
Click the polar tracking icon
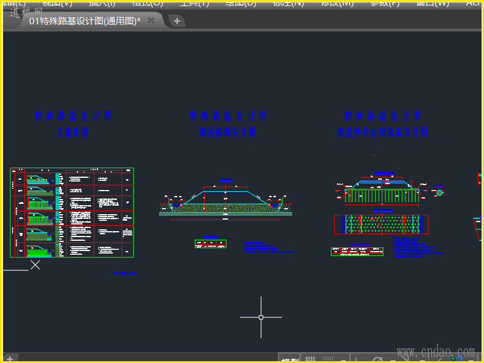tap(378, 360)
